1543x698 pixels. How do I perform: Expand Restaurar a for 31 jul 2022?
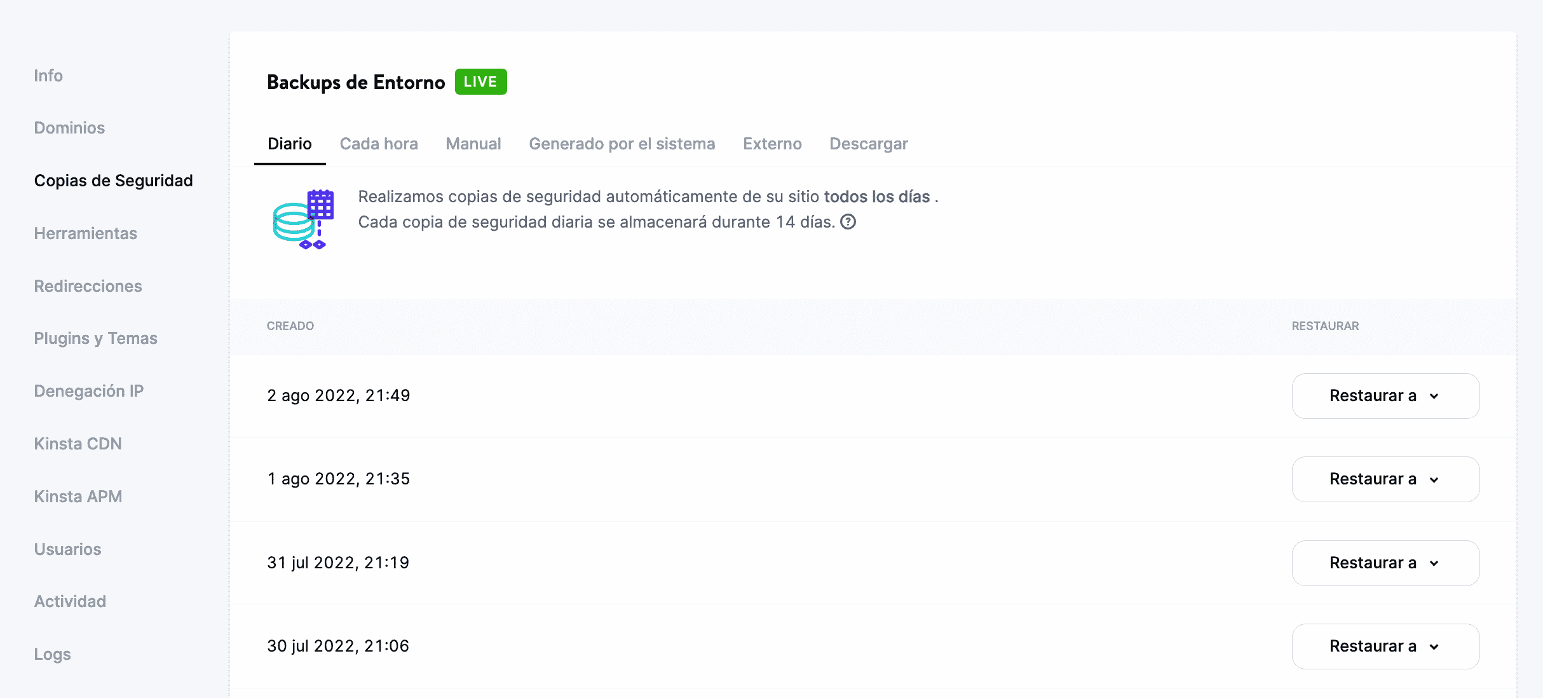tap(1385, 563)
